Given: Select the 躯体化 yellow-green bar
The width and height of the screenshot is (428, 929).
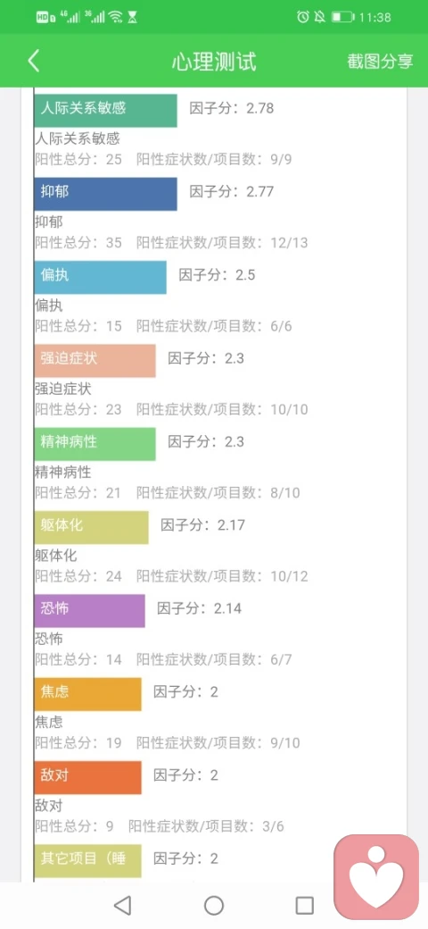Looking at the screenshot, I should coord(91,527).
